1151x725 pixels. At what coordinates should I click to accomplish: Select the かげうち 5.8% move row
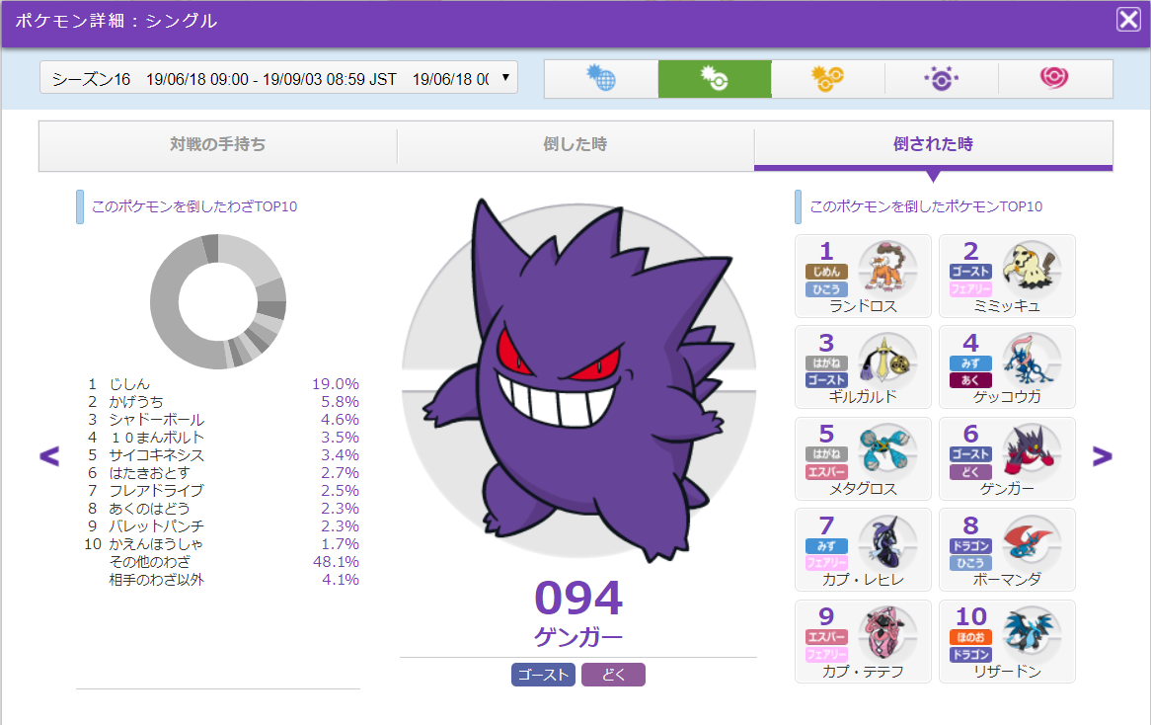[x=223, y=402]
